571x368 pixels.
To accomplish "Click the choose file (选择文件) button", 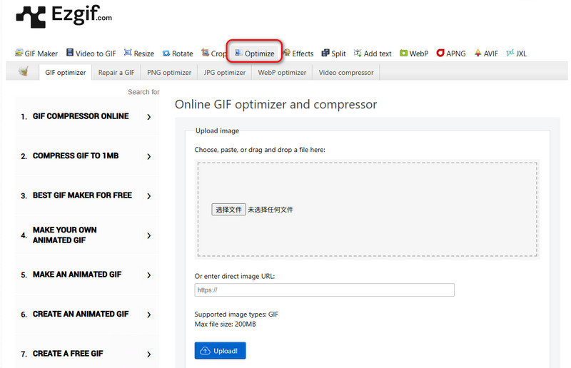I will point(228,210).
